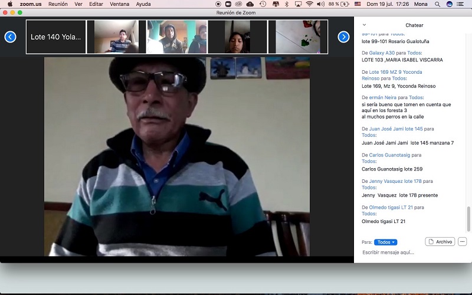Select the thumbnail showing floor with toys
The image size is (472, 295).
(298, 37)
